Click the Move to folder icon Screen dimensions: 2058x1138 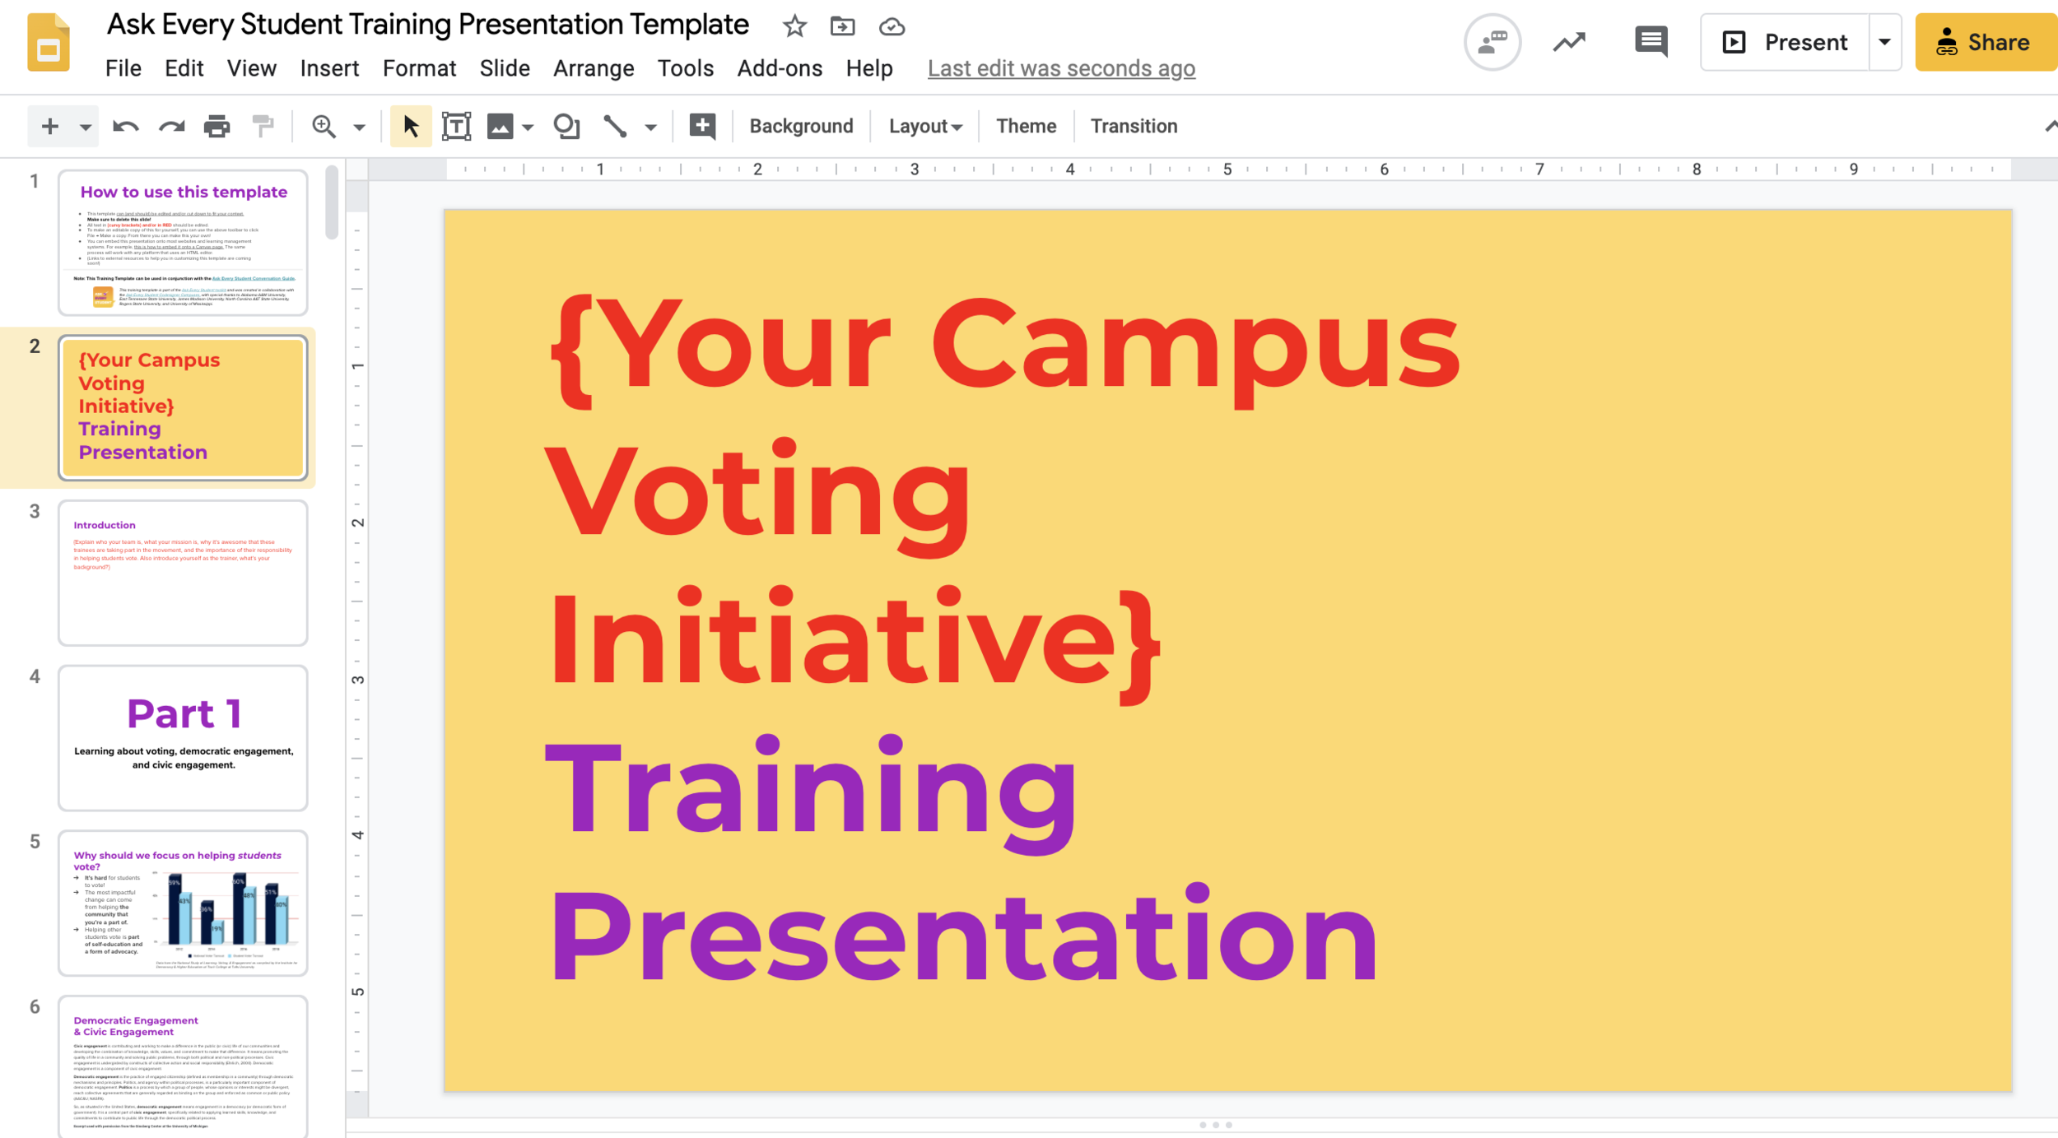click(x=842, y=26)
